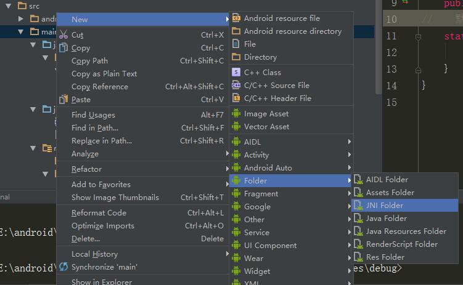Click the JNI Folder icon

click(358, 206)
